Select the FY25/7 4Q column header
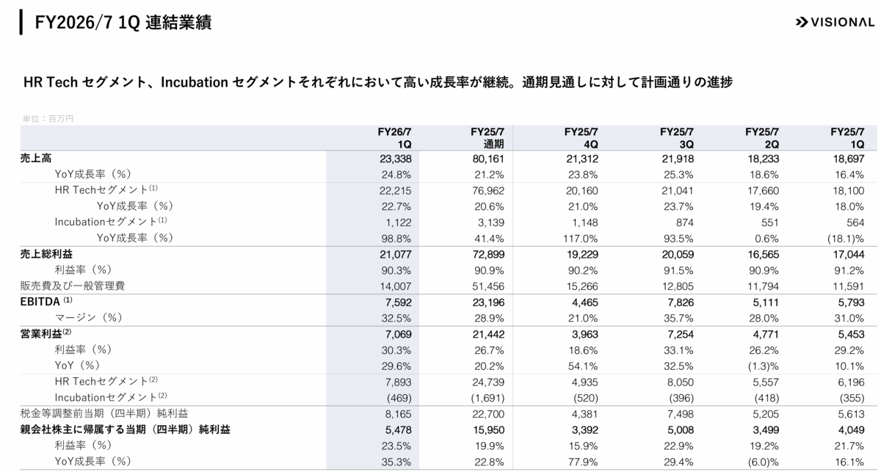Viewport: 881px width, 472px height. click(581, 138)
